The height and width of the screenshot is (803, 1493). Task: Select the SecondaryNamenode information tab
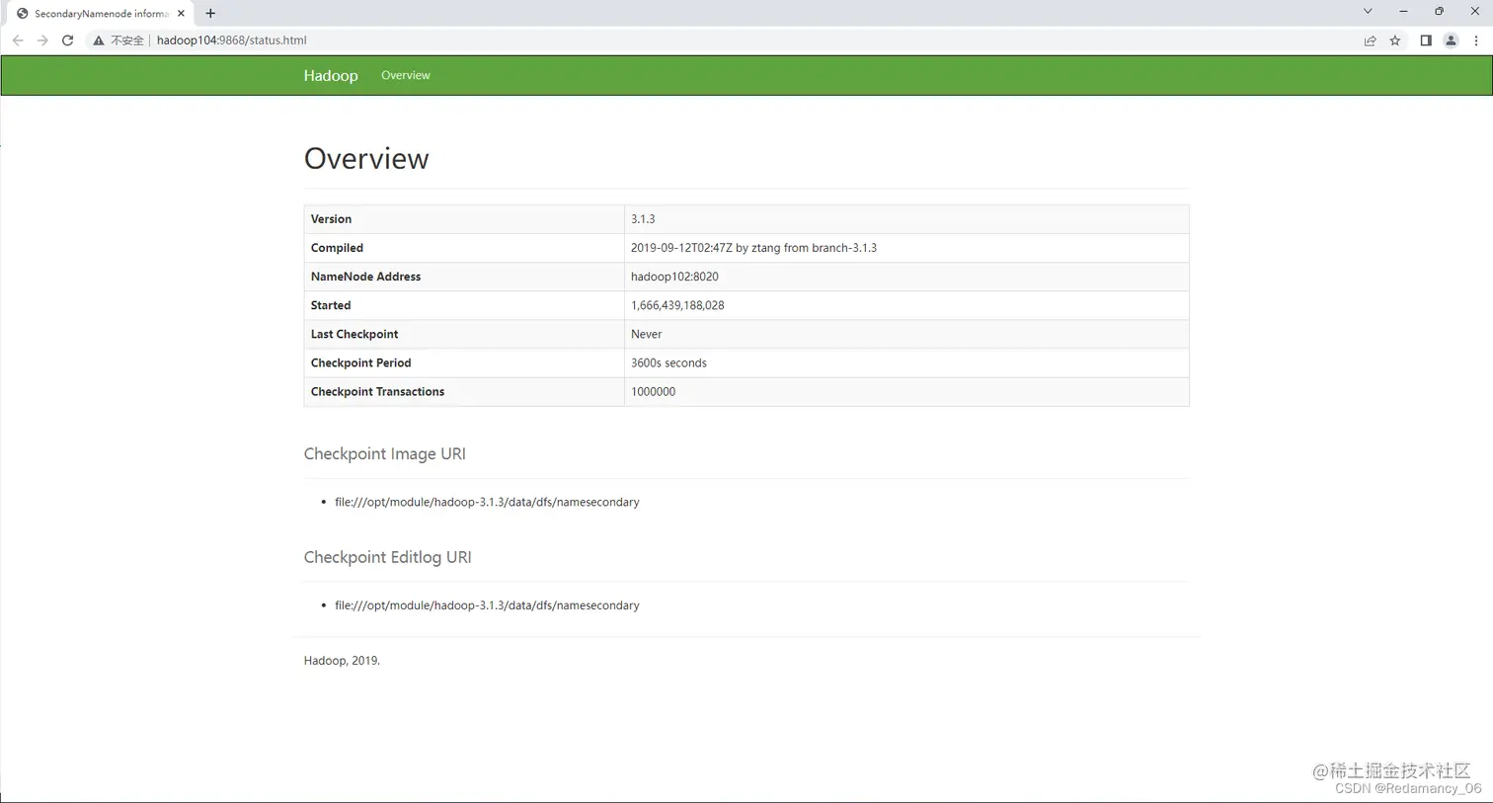click(101, 14)
